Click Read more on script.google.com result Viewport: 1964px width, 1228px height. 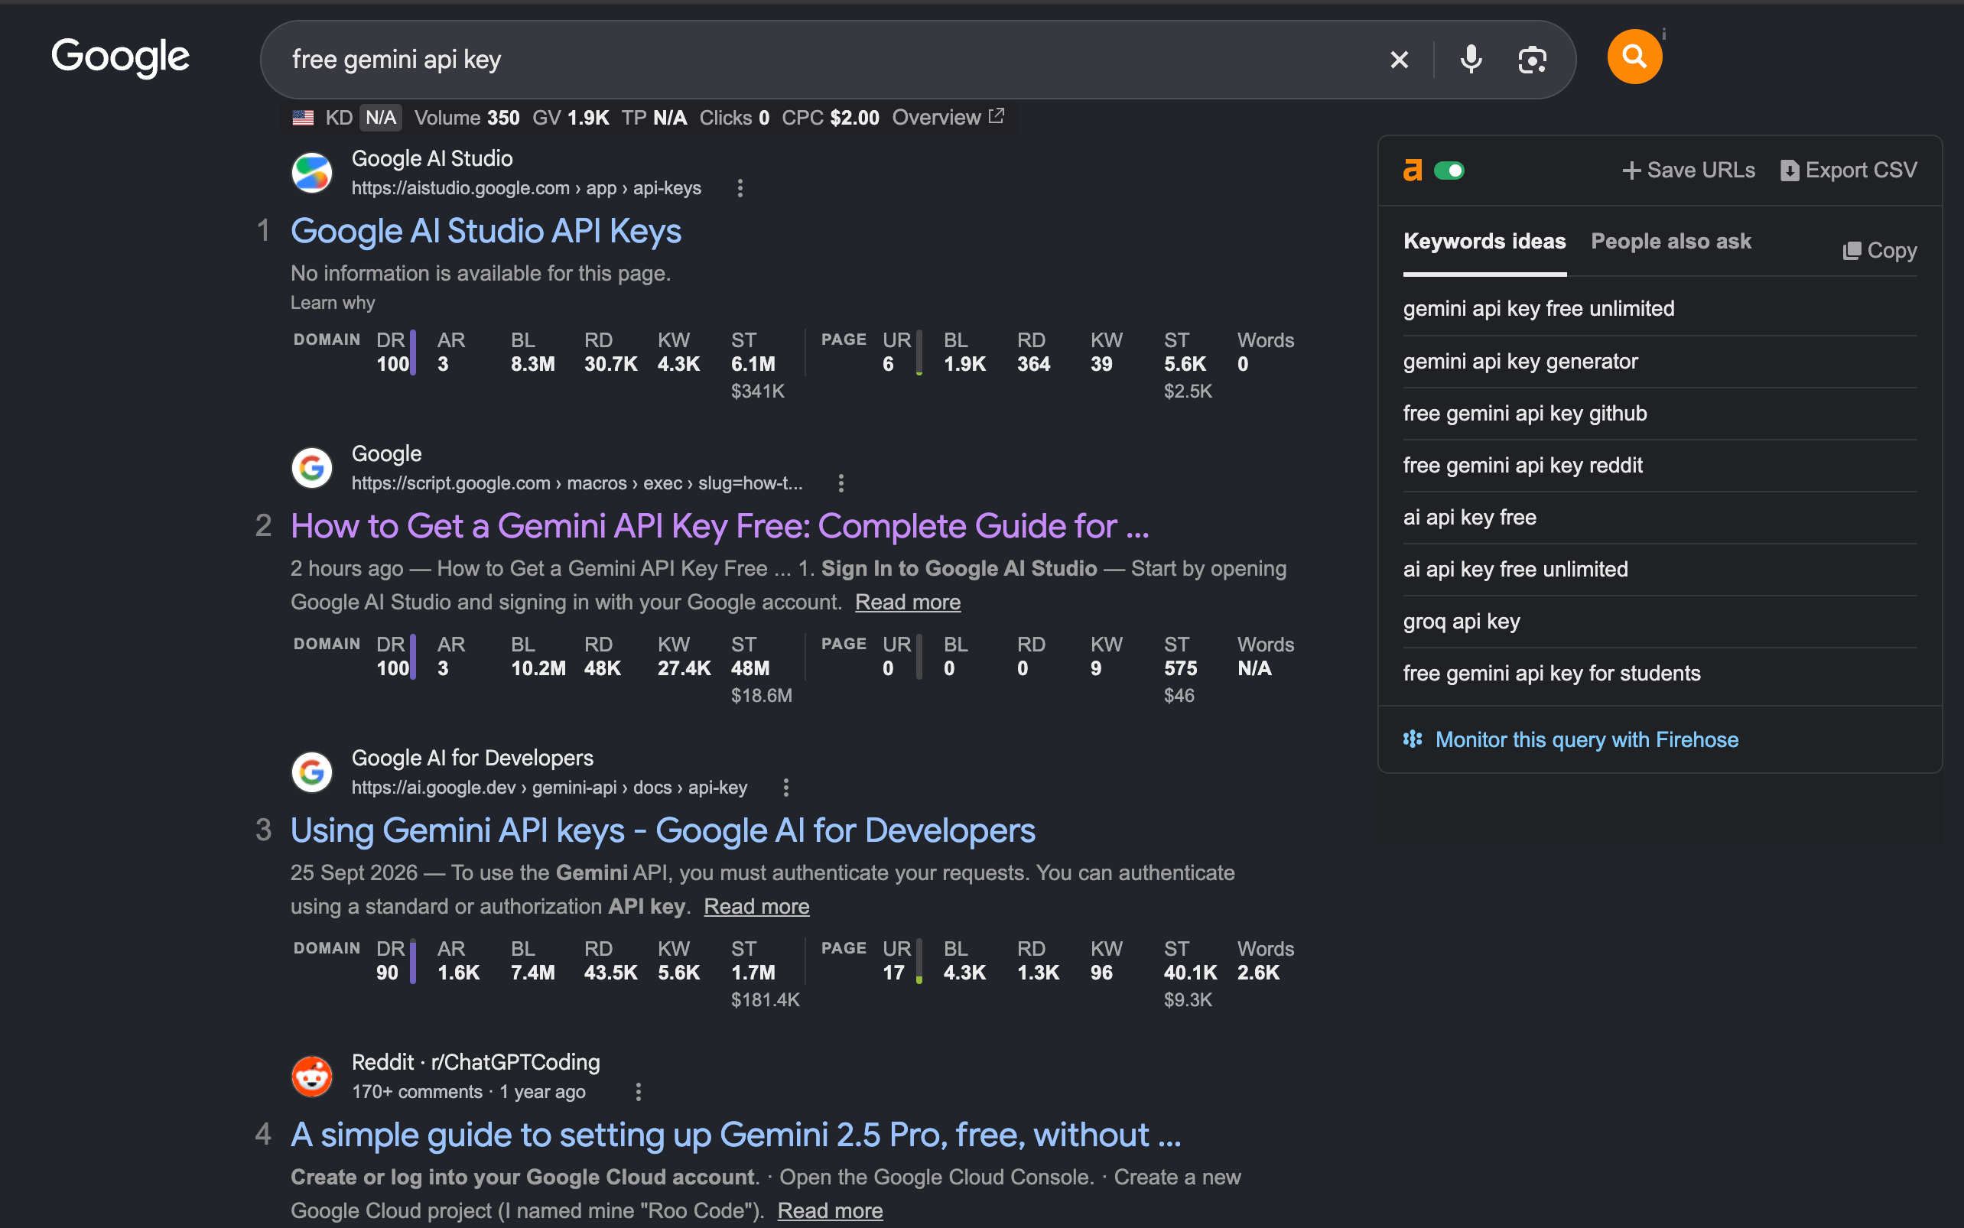(907, 603)
